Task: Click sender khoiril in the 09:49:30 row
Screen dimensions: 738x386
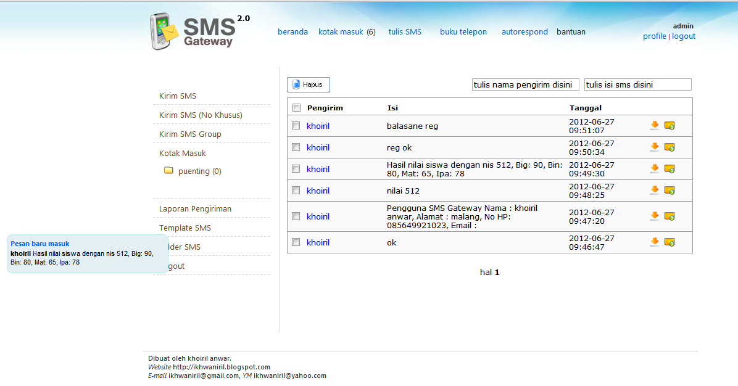Action: pyautogui.click(x=318, y=169)
